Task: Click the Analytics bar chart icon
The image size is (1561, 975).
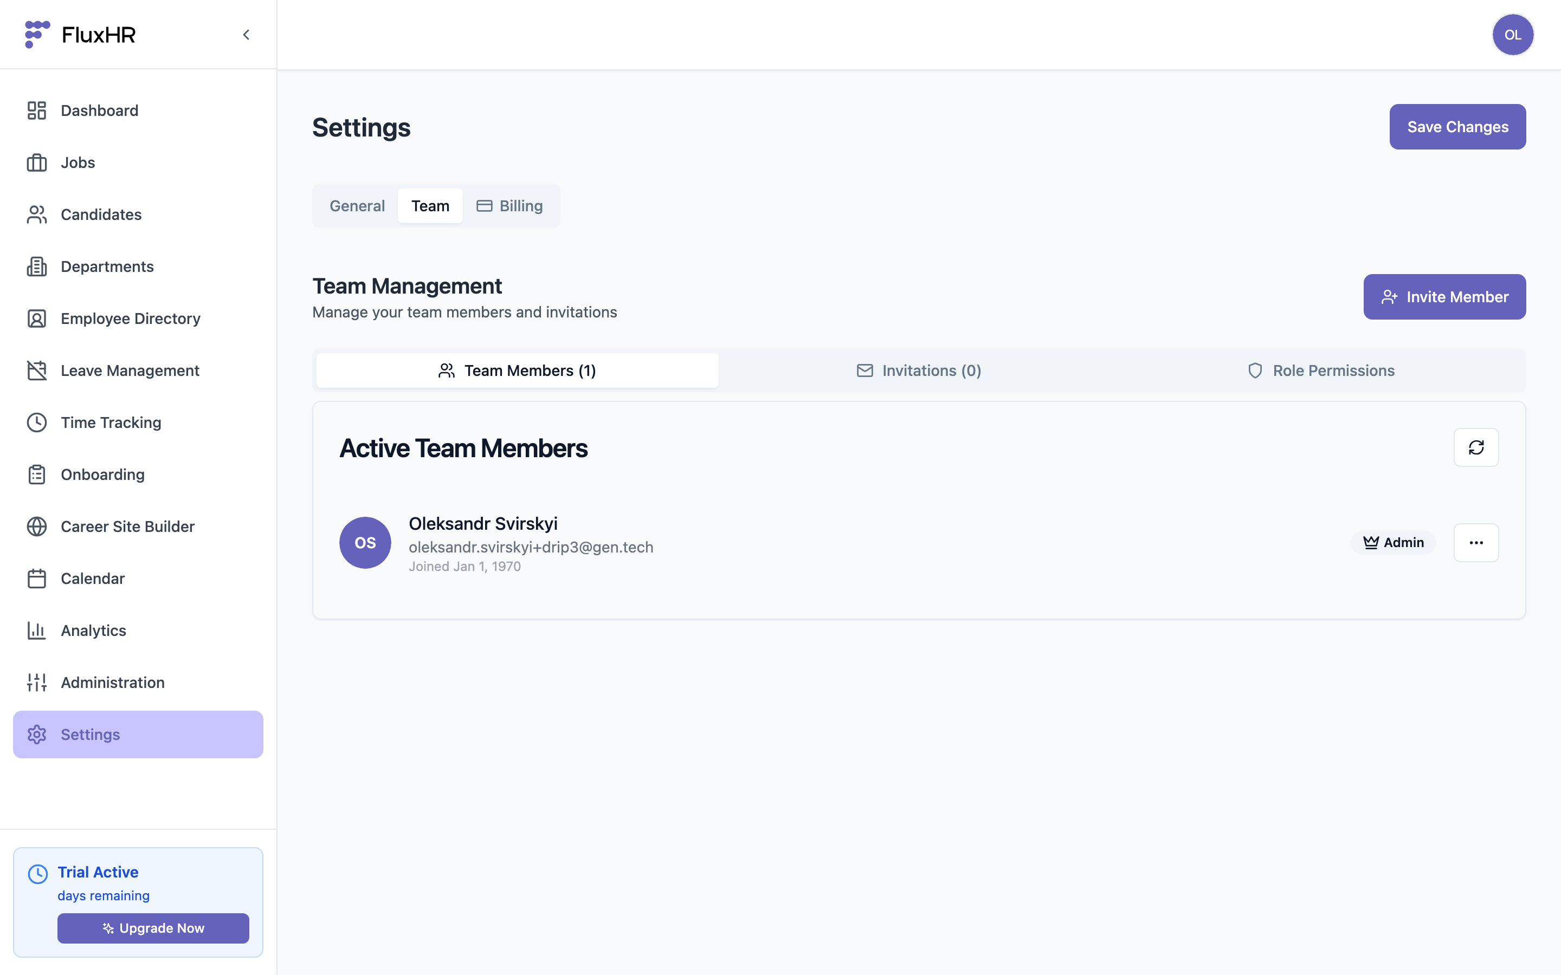Action: (37, 630)
